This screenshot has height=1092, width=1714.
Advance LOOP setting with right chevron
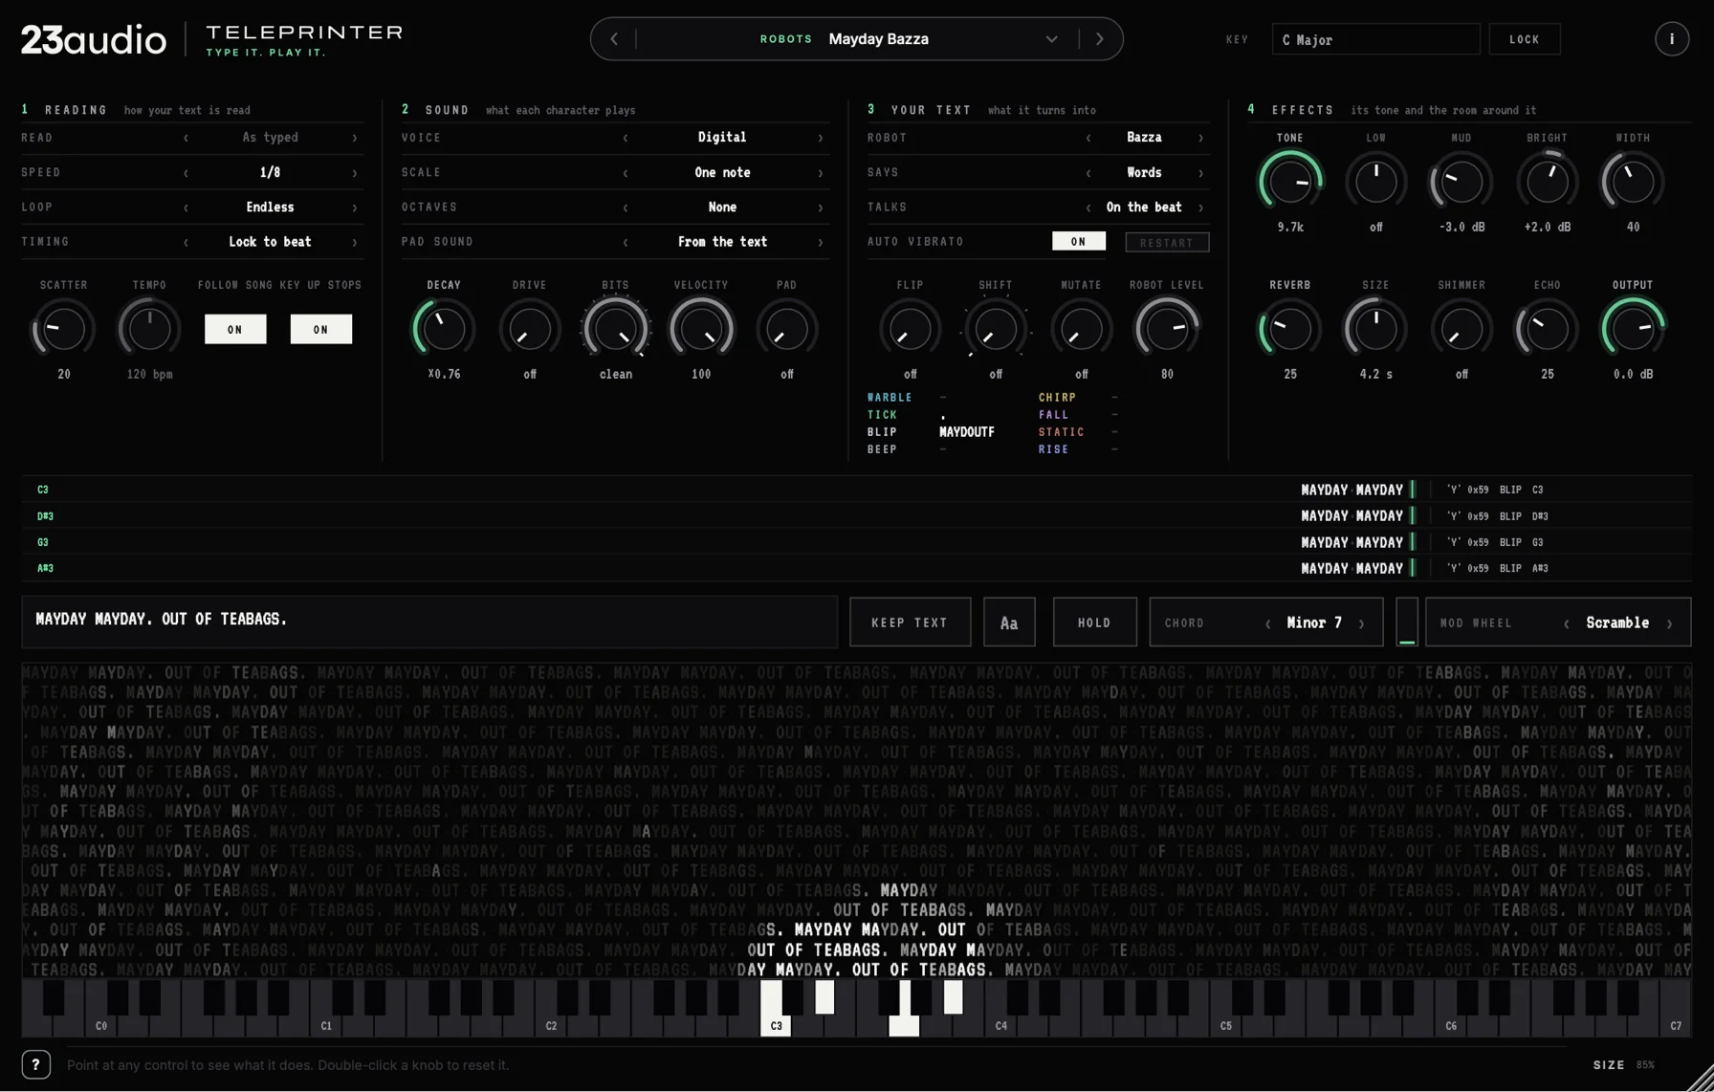click(355, 207)
